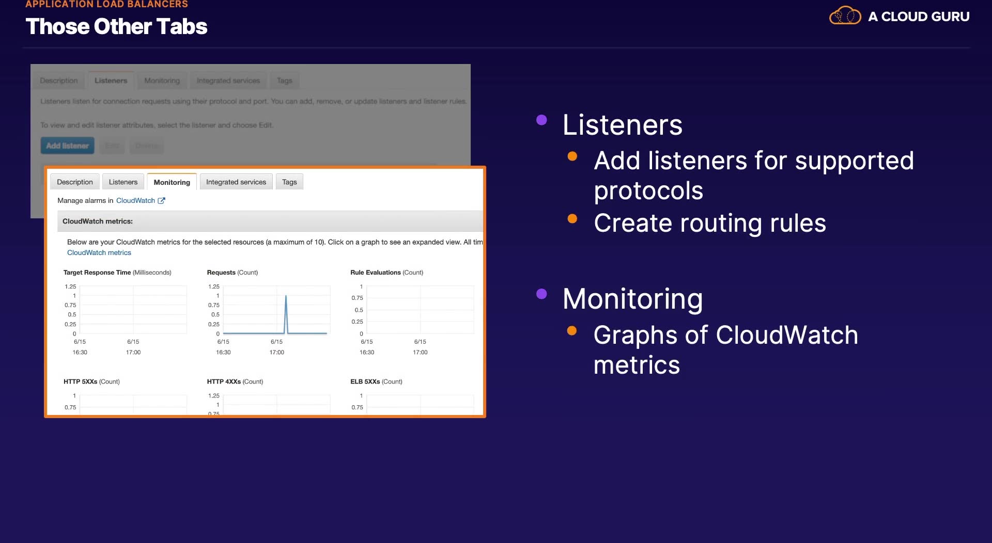Click 'Graphs of CloudWatch metrics' bullet text
This screenshot has height=543, width=992.
pos(726,350)
